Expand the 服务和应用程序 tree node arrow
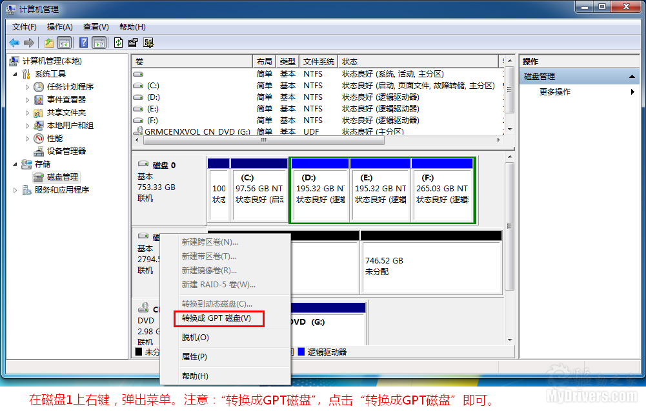The image size is (646, 411). (x=15, y=190)
